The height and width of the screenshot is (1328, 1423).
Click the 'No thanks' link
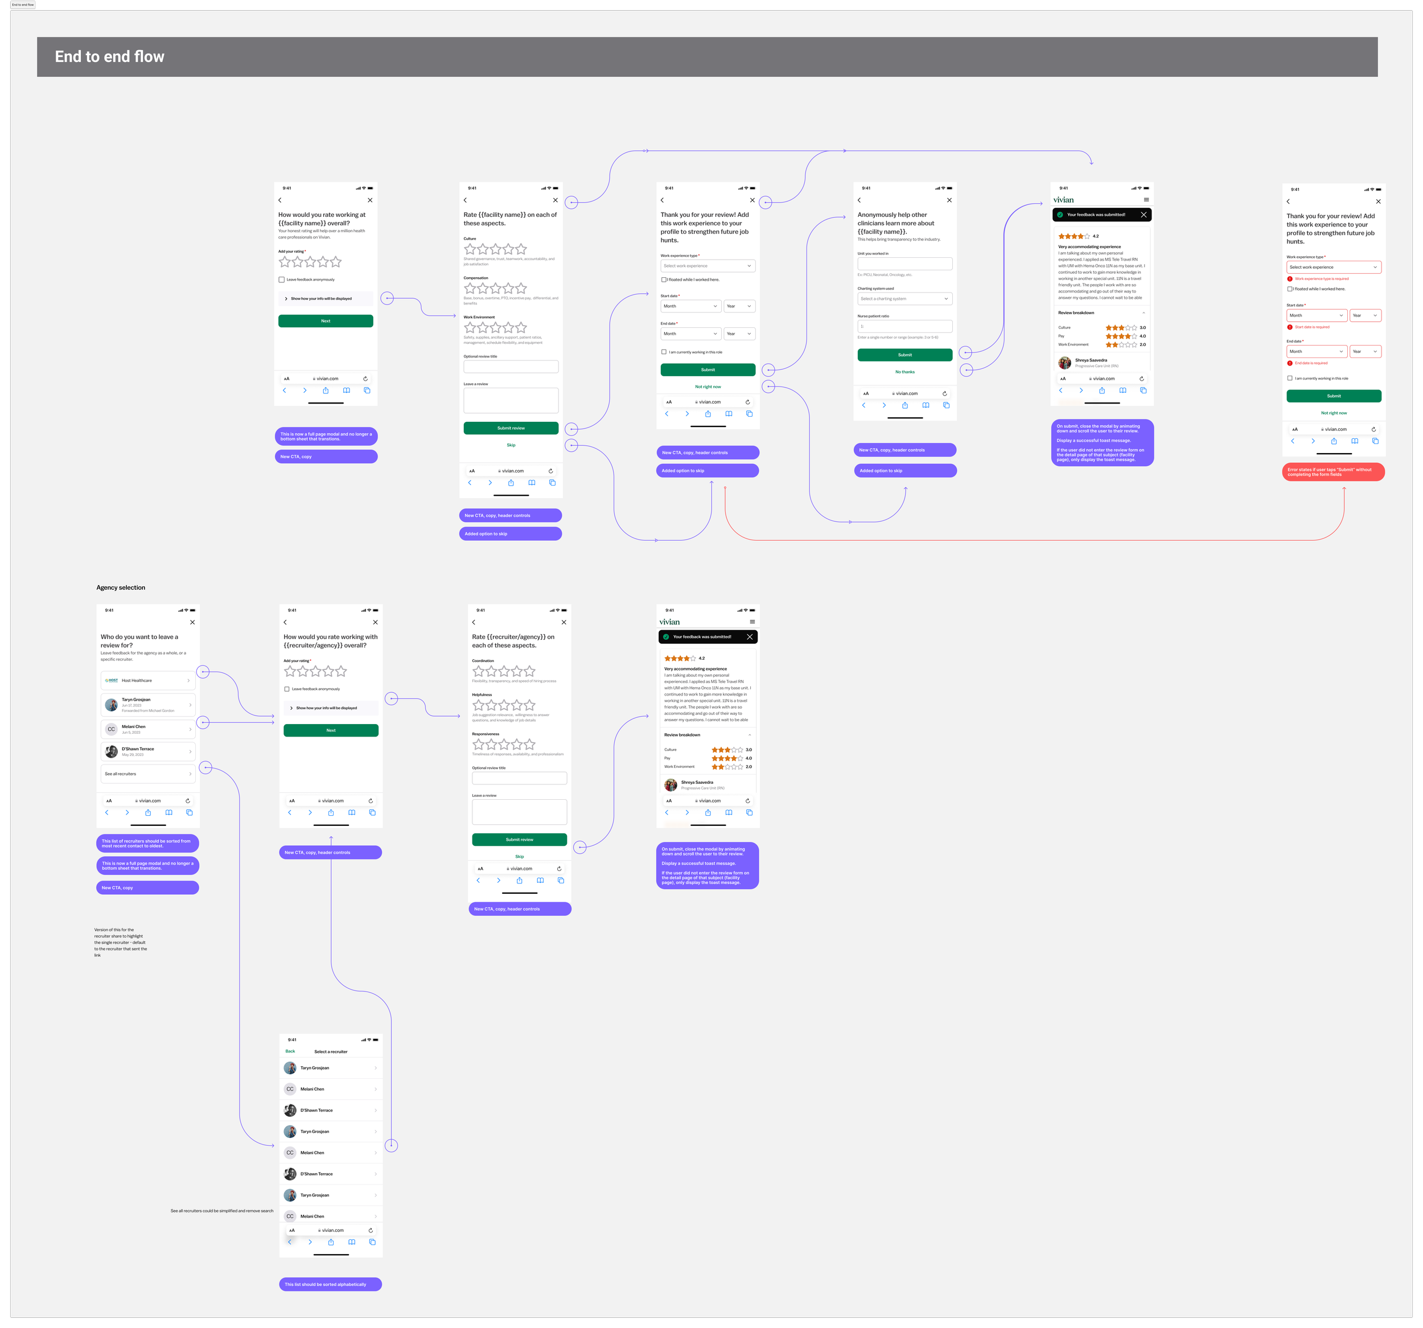[905, 372]
